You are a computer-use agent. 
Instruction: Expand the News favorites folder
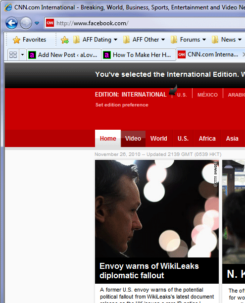click(227, 40)
